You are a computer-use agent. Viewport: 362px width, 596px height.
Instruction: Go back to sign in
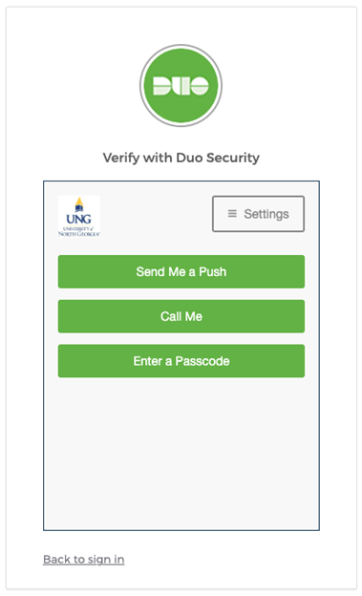point(84,560)
